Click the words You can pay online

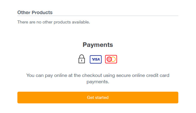[x=47, y=75]
